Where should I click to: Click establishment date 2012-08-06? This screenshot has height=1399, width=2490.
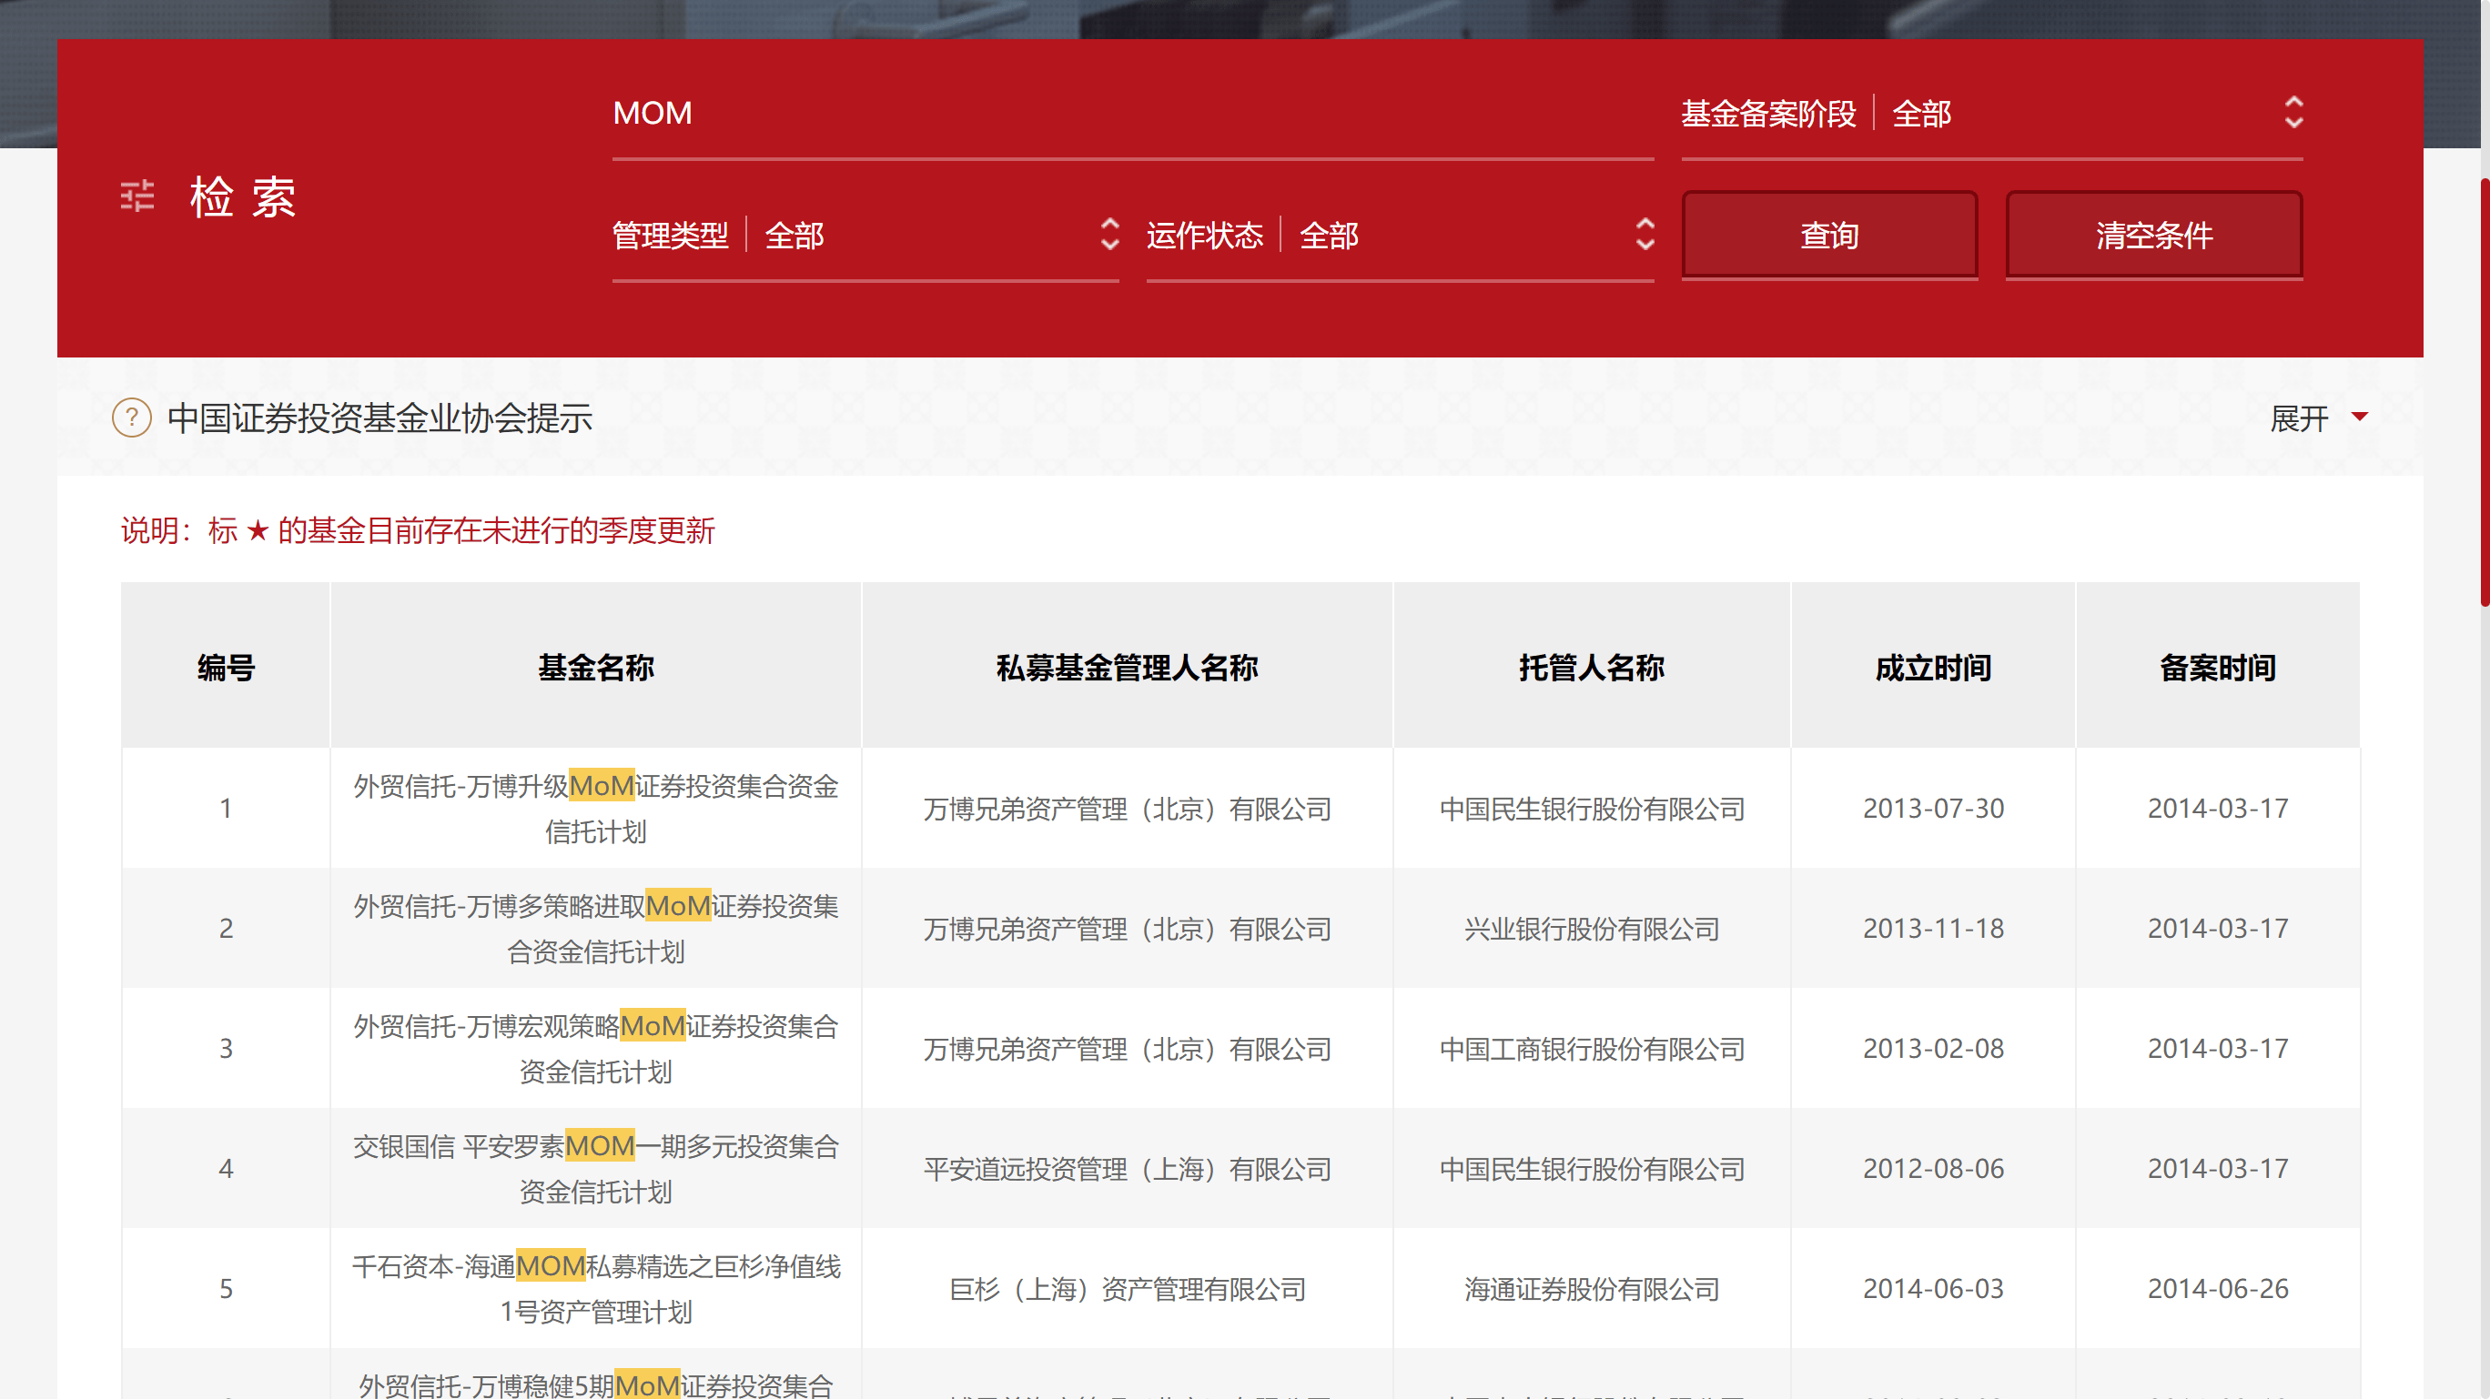[x=1933, y=1168]
